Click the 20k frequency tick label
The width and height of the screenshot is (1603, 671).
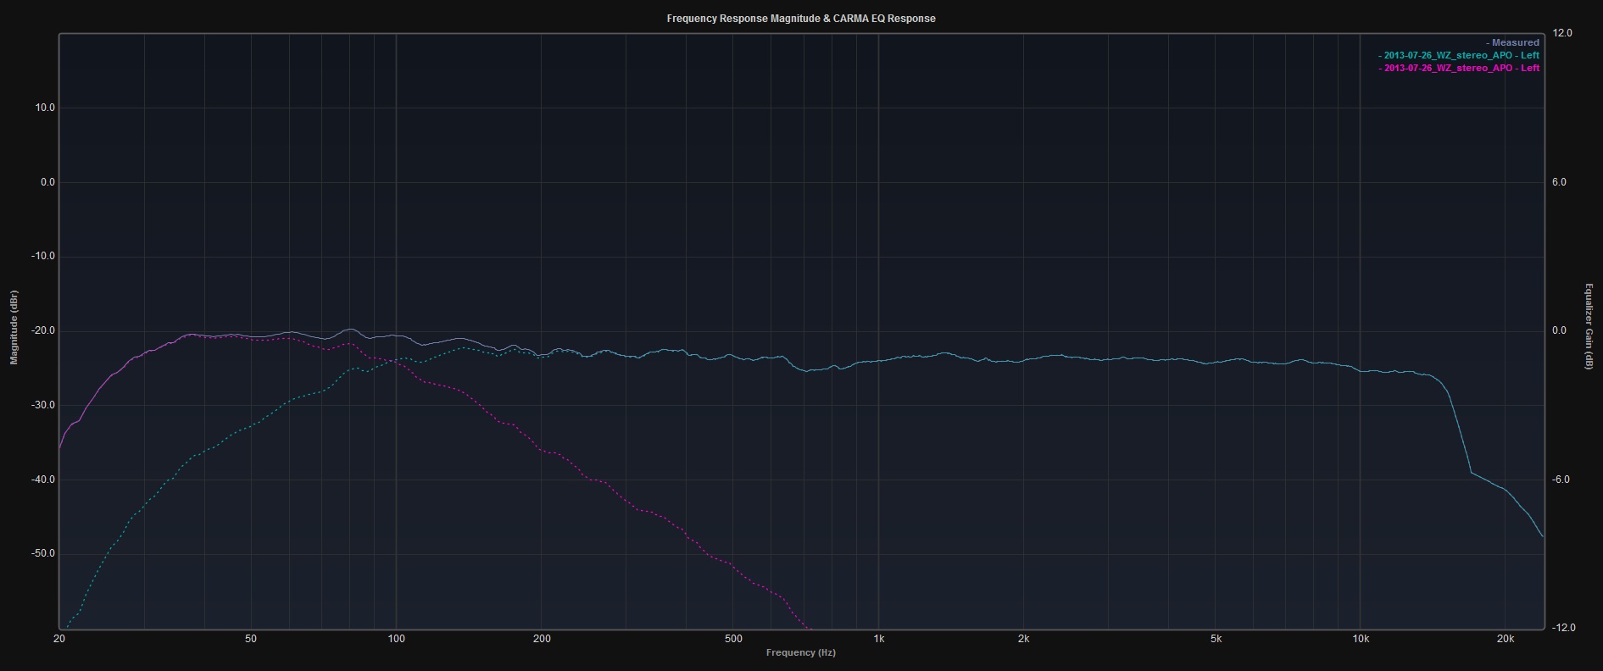[x=1505, y=639]
